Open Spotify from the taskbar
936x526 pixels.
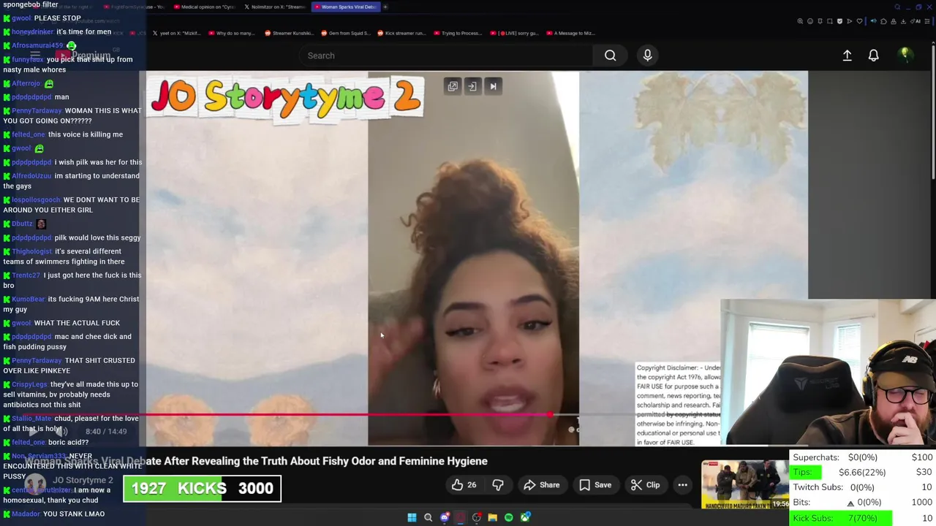[x=508, y=517]
